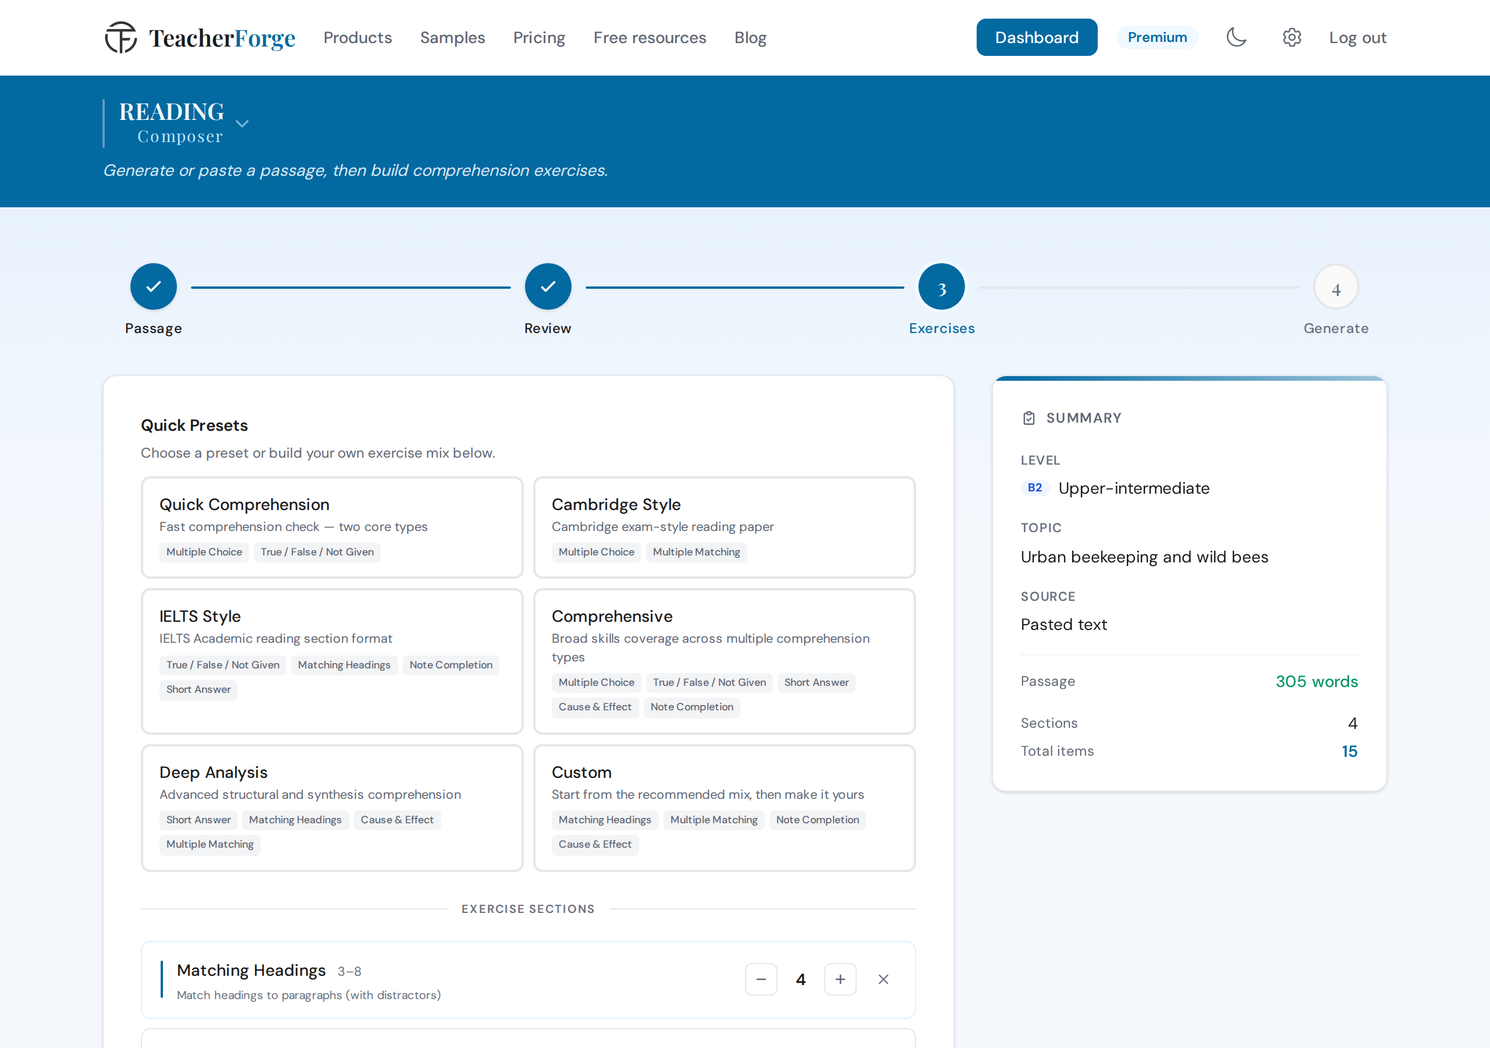Screen dimensions: 1490x1048
Task: Click the 'Pasted text' source value
Action: (x=1063, y=625)
